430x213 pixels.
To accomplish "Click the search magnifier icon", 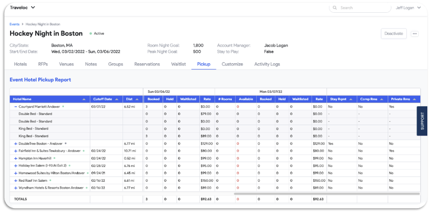I will (335, 8).
